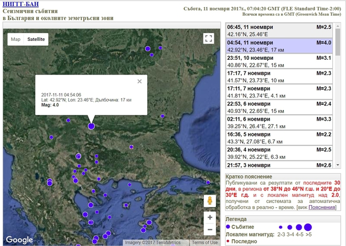Select the 02:11, 6 ноември M=3.3 event
Screen dimensions: 346x246
click(279, 123)
